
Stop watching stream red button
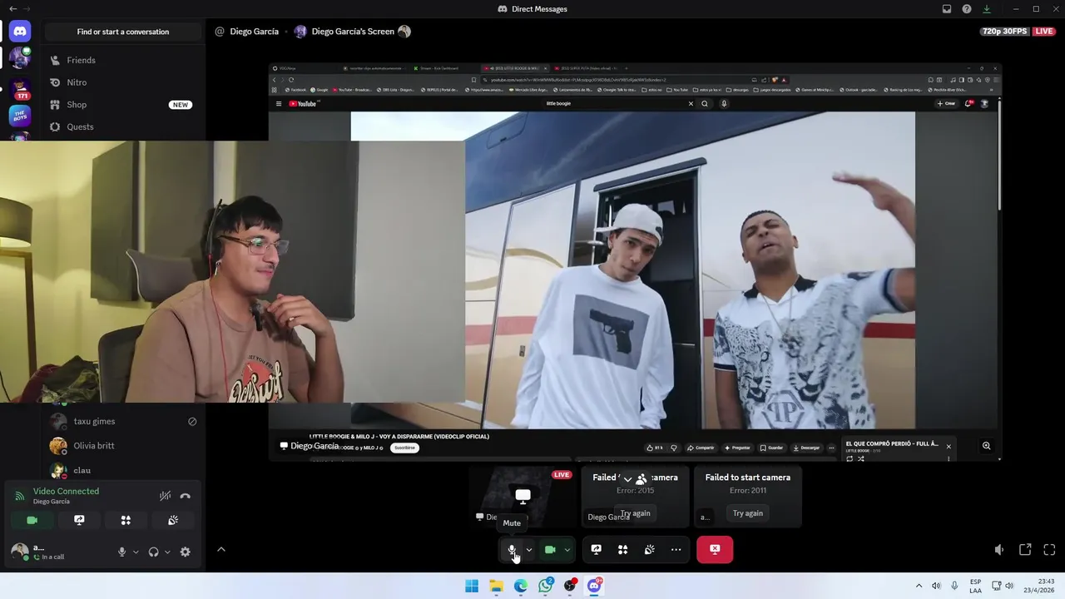[715, 549]
